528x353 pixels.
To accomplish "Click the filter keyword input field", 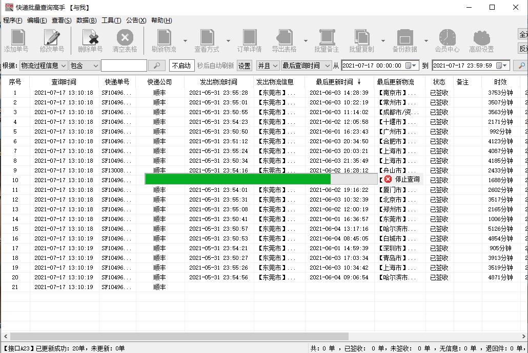I will click(124, 65).
